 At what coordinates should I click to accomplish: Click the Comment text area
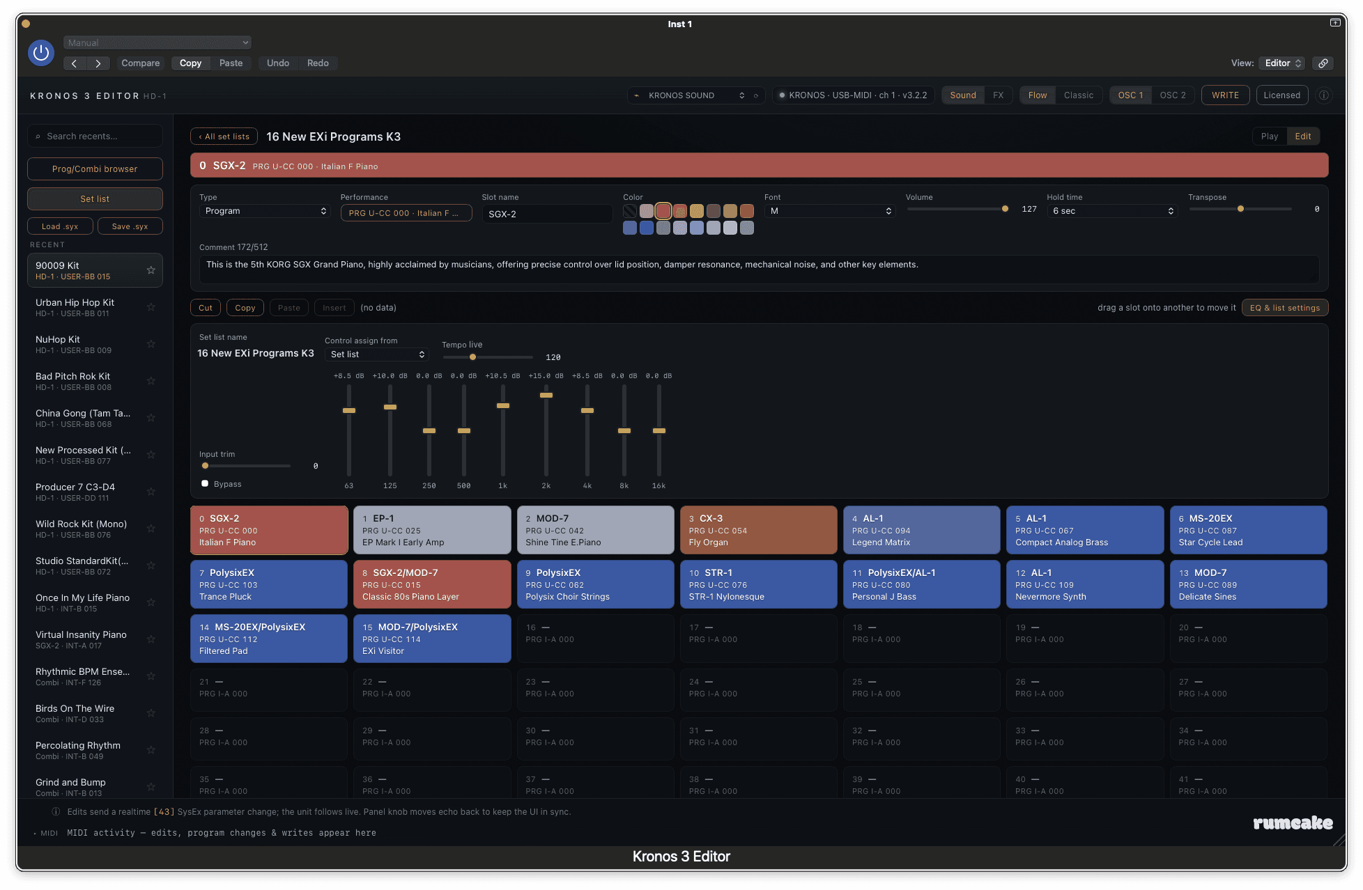(x=759, y=269)
